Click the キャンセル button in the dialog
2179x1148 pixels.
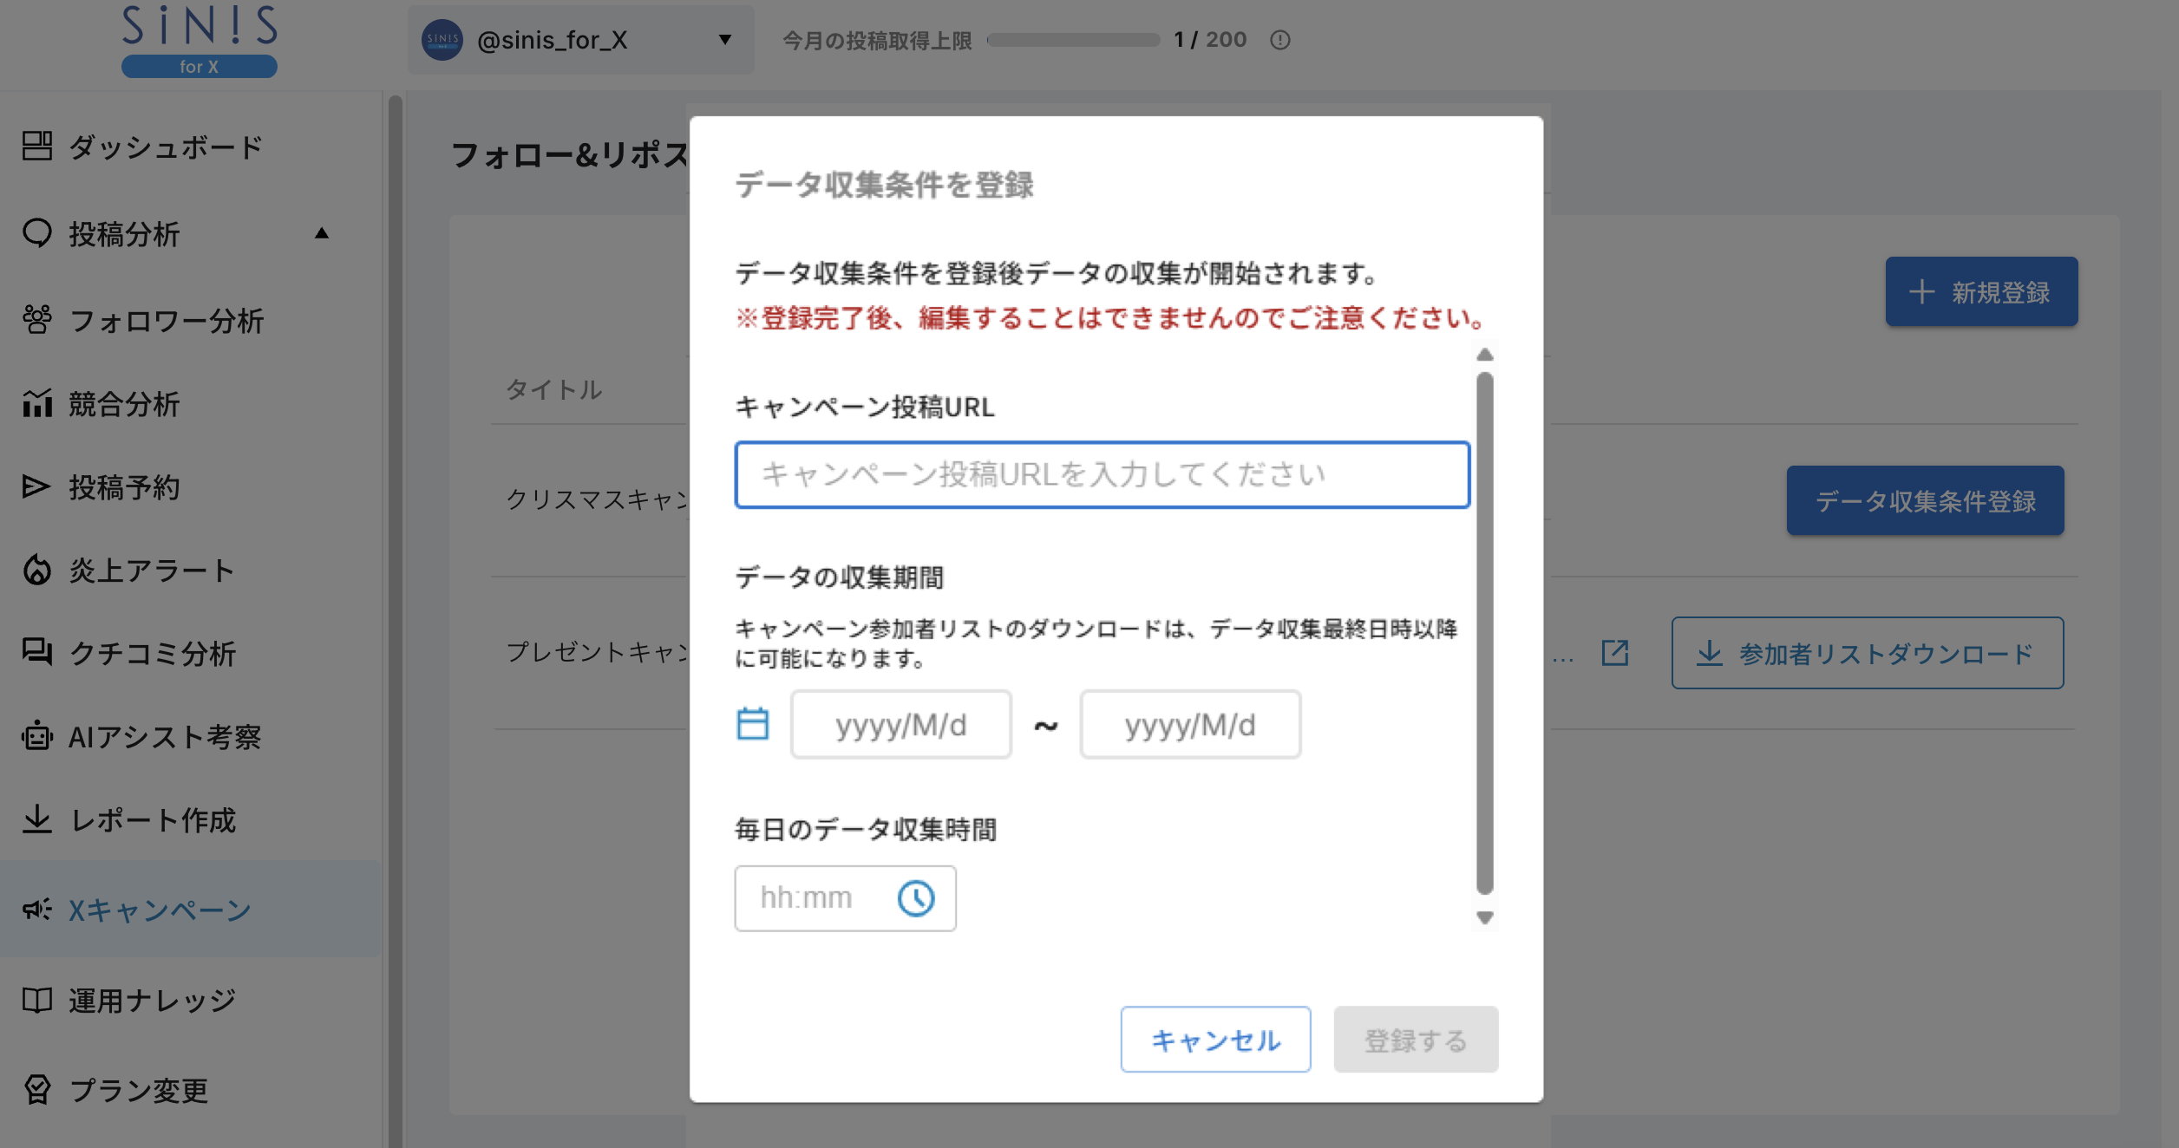[1214, 1039]
